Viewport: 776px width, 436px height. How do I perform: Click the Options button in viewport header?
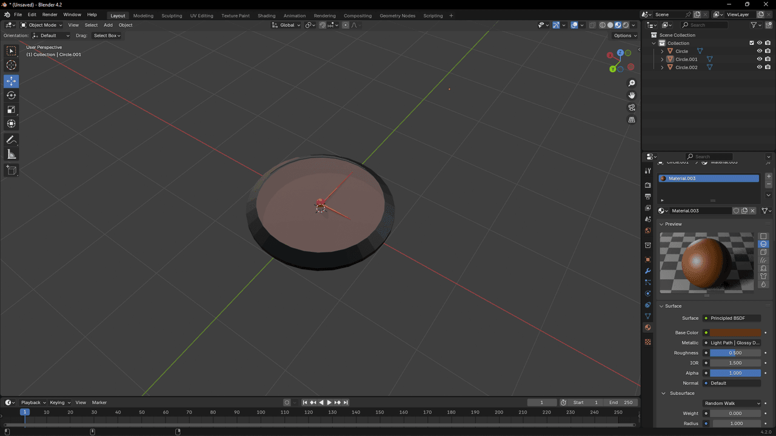click(x=624, y=36)
